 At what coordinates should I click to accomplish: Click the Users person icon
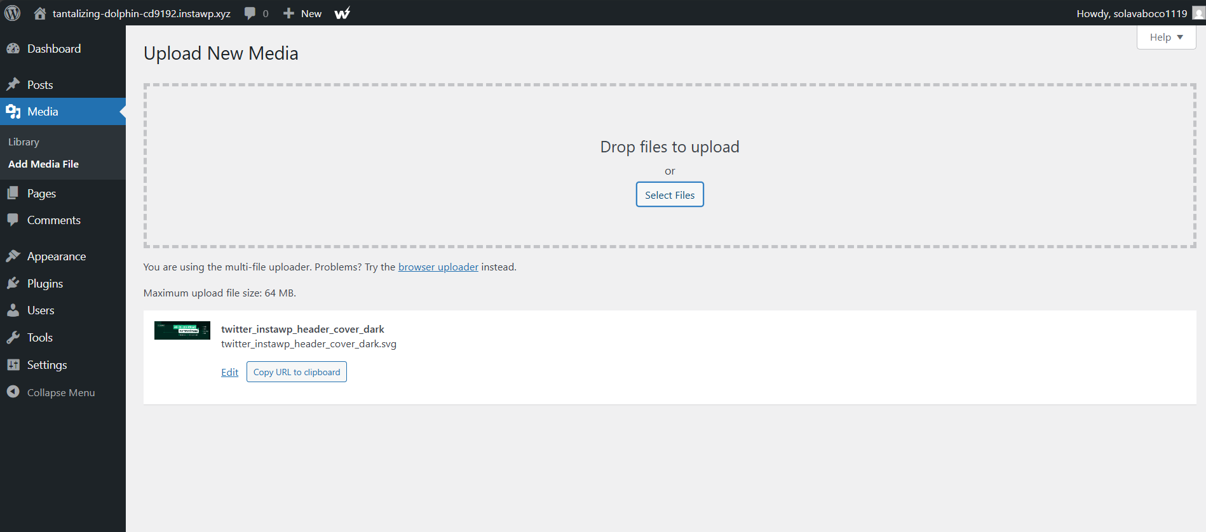[x=13, y=310]
